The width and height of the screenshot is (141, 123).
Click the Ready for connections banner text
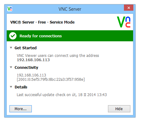coord(41,36)
